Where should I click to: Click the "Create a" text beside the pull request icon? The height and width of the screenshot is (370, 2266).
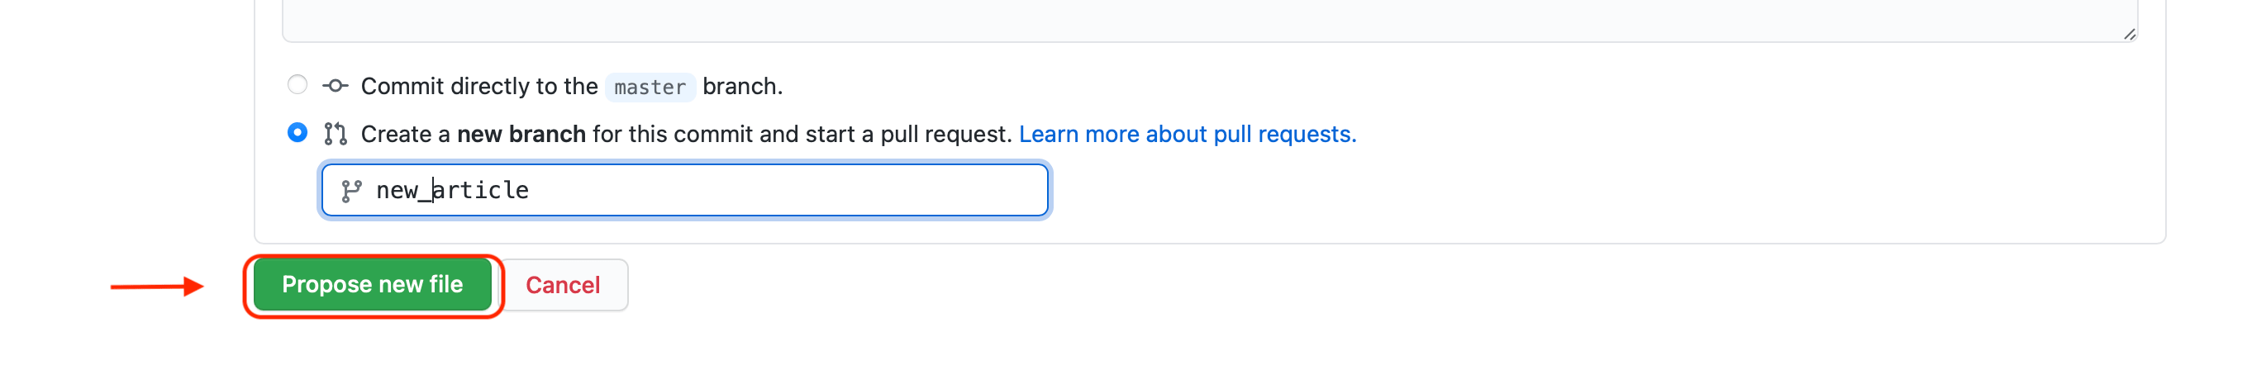(405, 134)
